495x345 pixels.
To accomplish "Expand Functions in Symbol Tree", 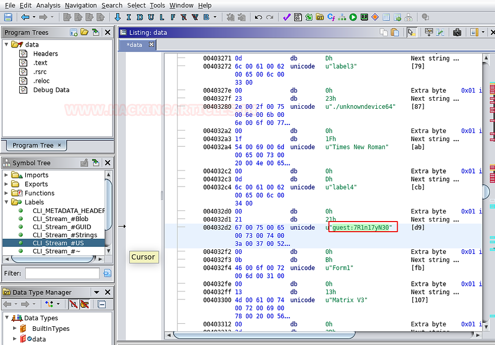I will tap(6, 193).
